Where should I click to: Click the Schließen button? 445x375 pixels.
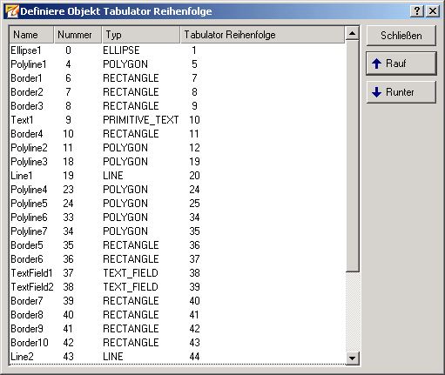(401, 36)
